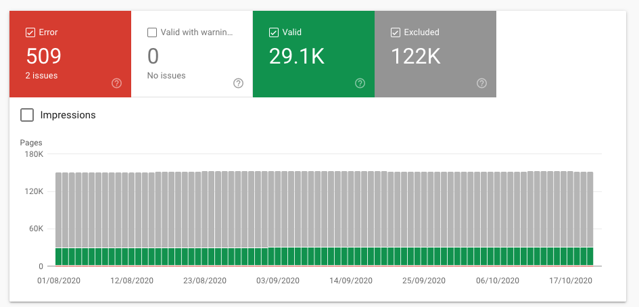Click the "No issues" text
Viewport: 639px width, 307px height.
coord(166,76)
